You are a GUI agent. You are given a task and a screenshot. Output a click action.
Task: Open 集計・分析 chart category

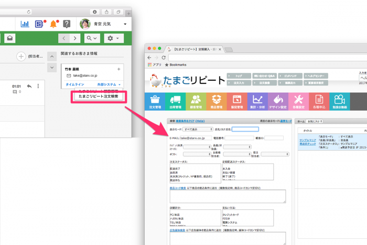click(257, 101)
